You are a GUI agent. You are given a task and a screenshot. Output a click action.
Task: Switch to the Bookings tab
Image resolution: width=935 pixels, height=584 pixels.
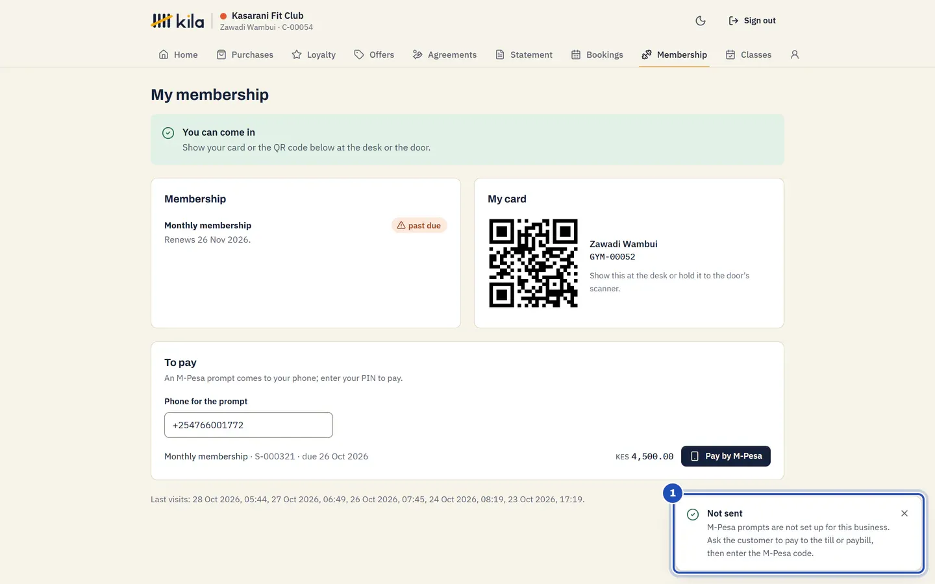[597, 55]
